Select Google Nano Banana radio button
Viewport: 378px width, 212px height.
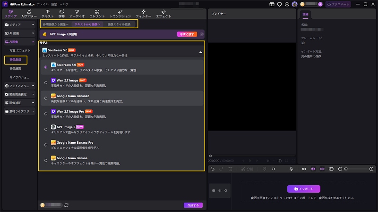pyautogui.click(x=46, y=161)
